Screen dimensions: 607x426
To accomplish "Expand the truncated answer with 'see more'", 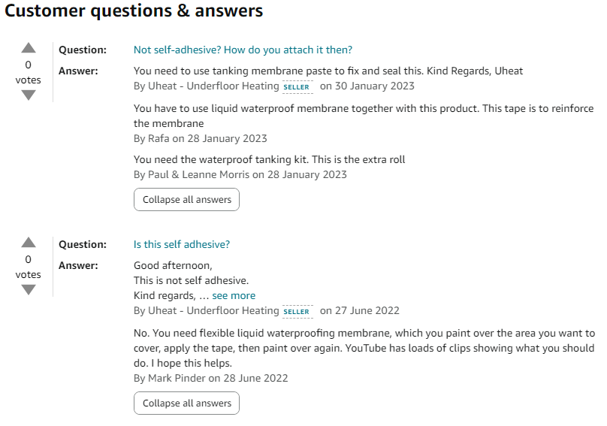I will (x=234, y=296).
